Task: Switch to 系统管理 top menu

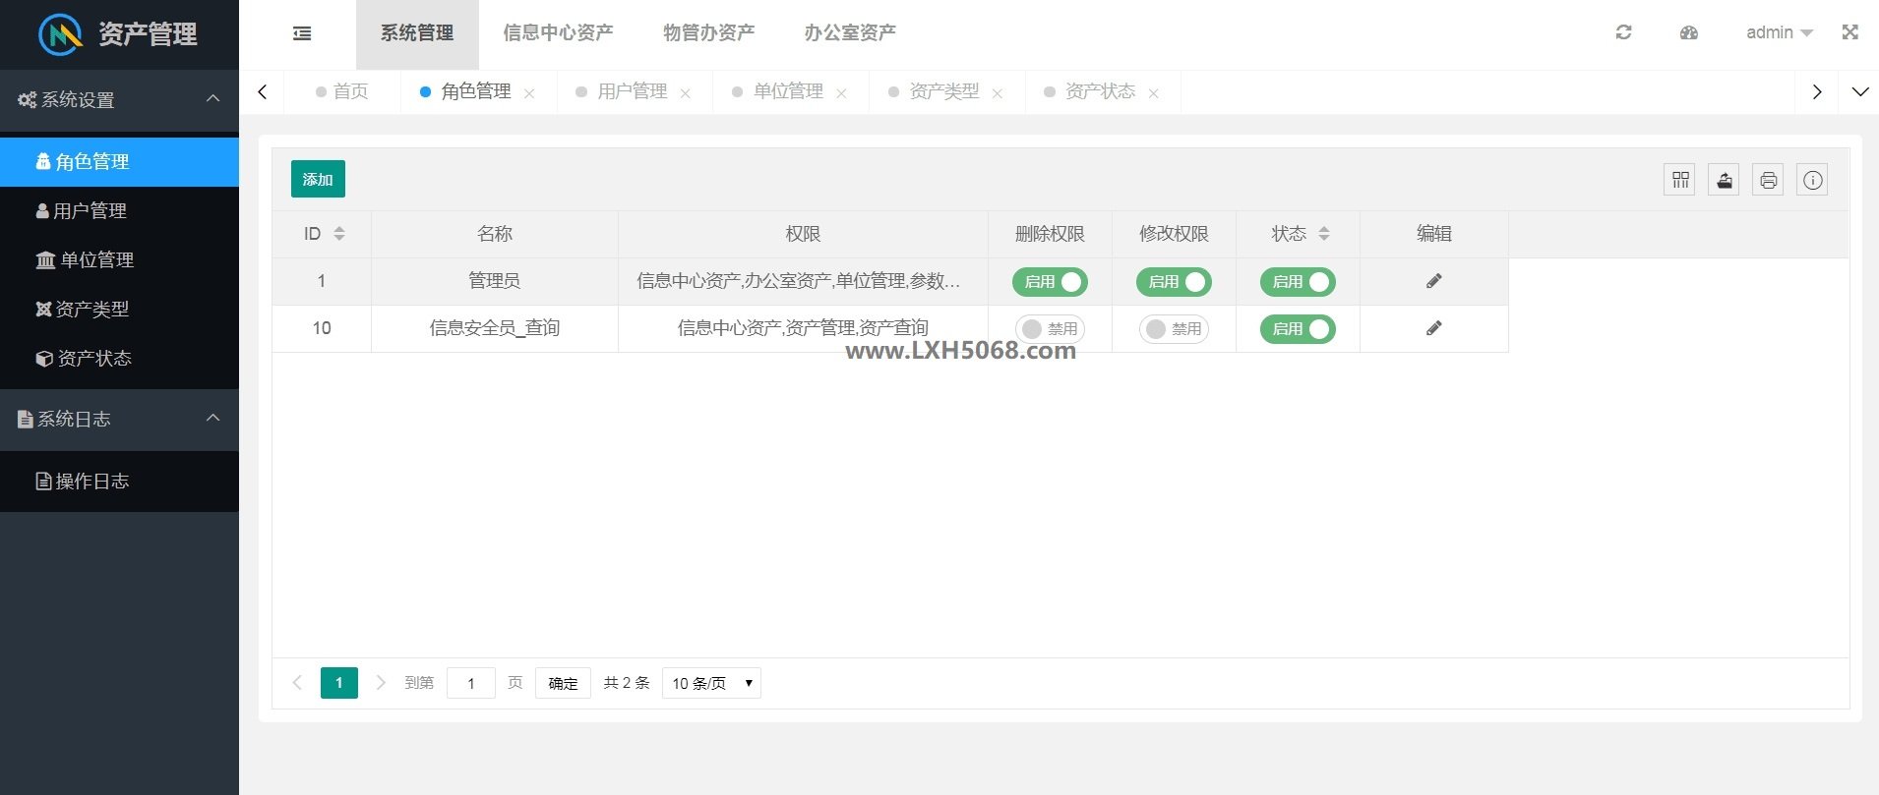Action: [417, 33]
